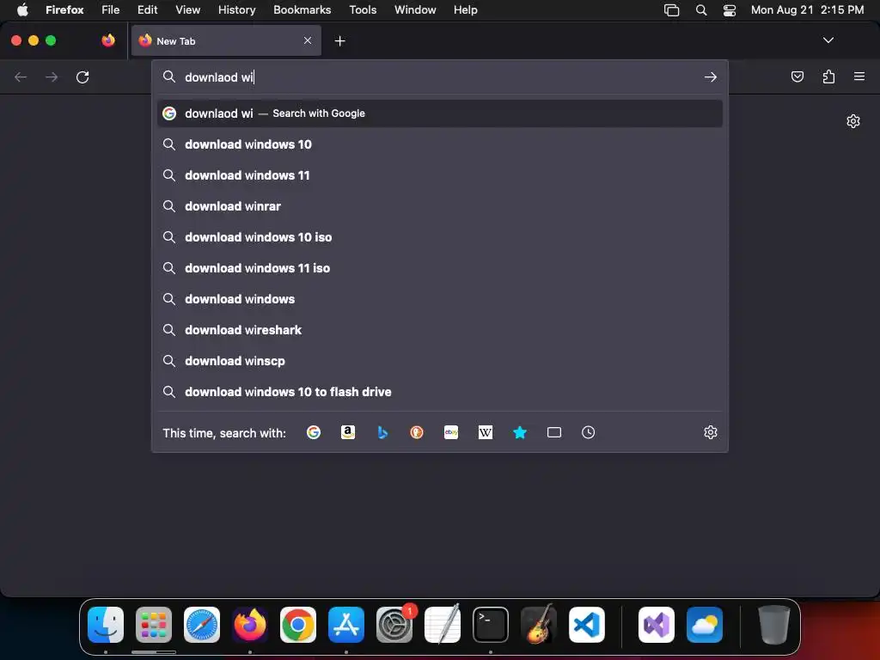The image size is (880, 660).
Task: Open the Help menu
Action: pyautogui.click(x=465, y=10)
